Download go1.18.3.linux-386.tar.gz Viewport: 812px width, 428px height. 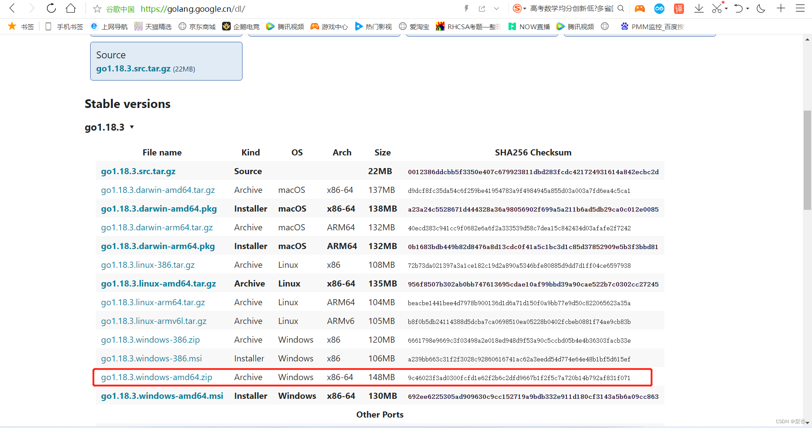tap(148, 265)
